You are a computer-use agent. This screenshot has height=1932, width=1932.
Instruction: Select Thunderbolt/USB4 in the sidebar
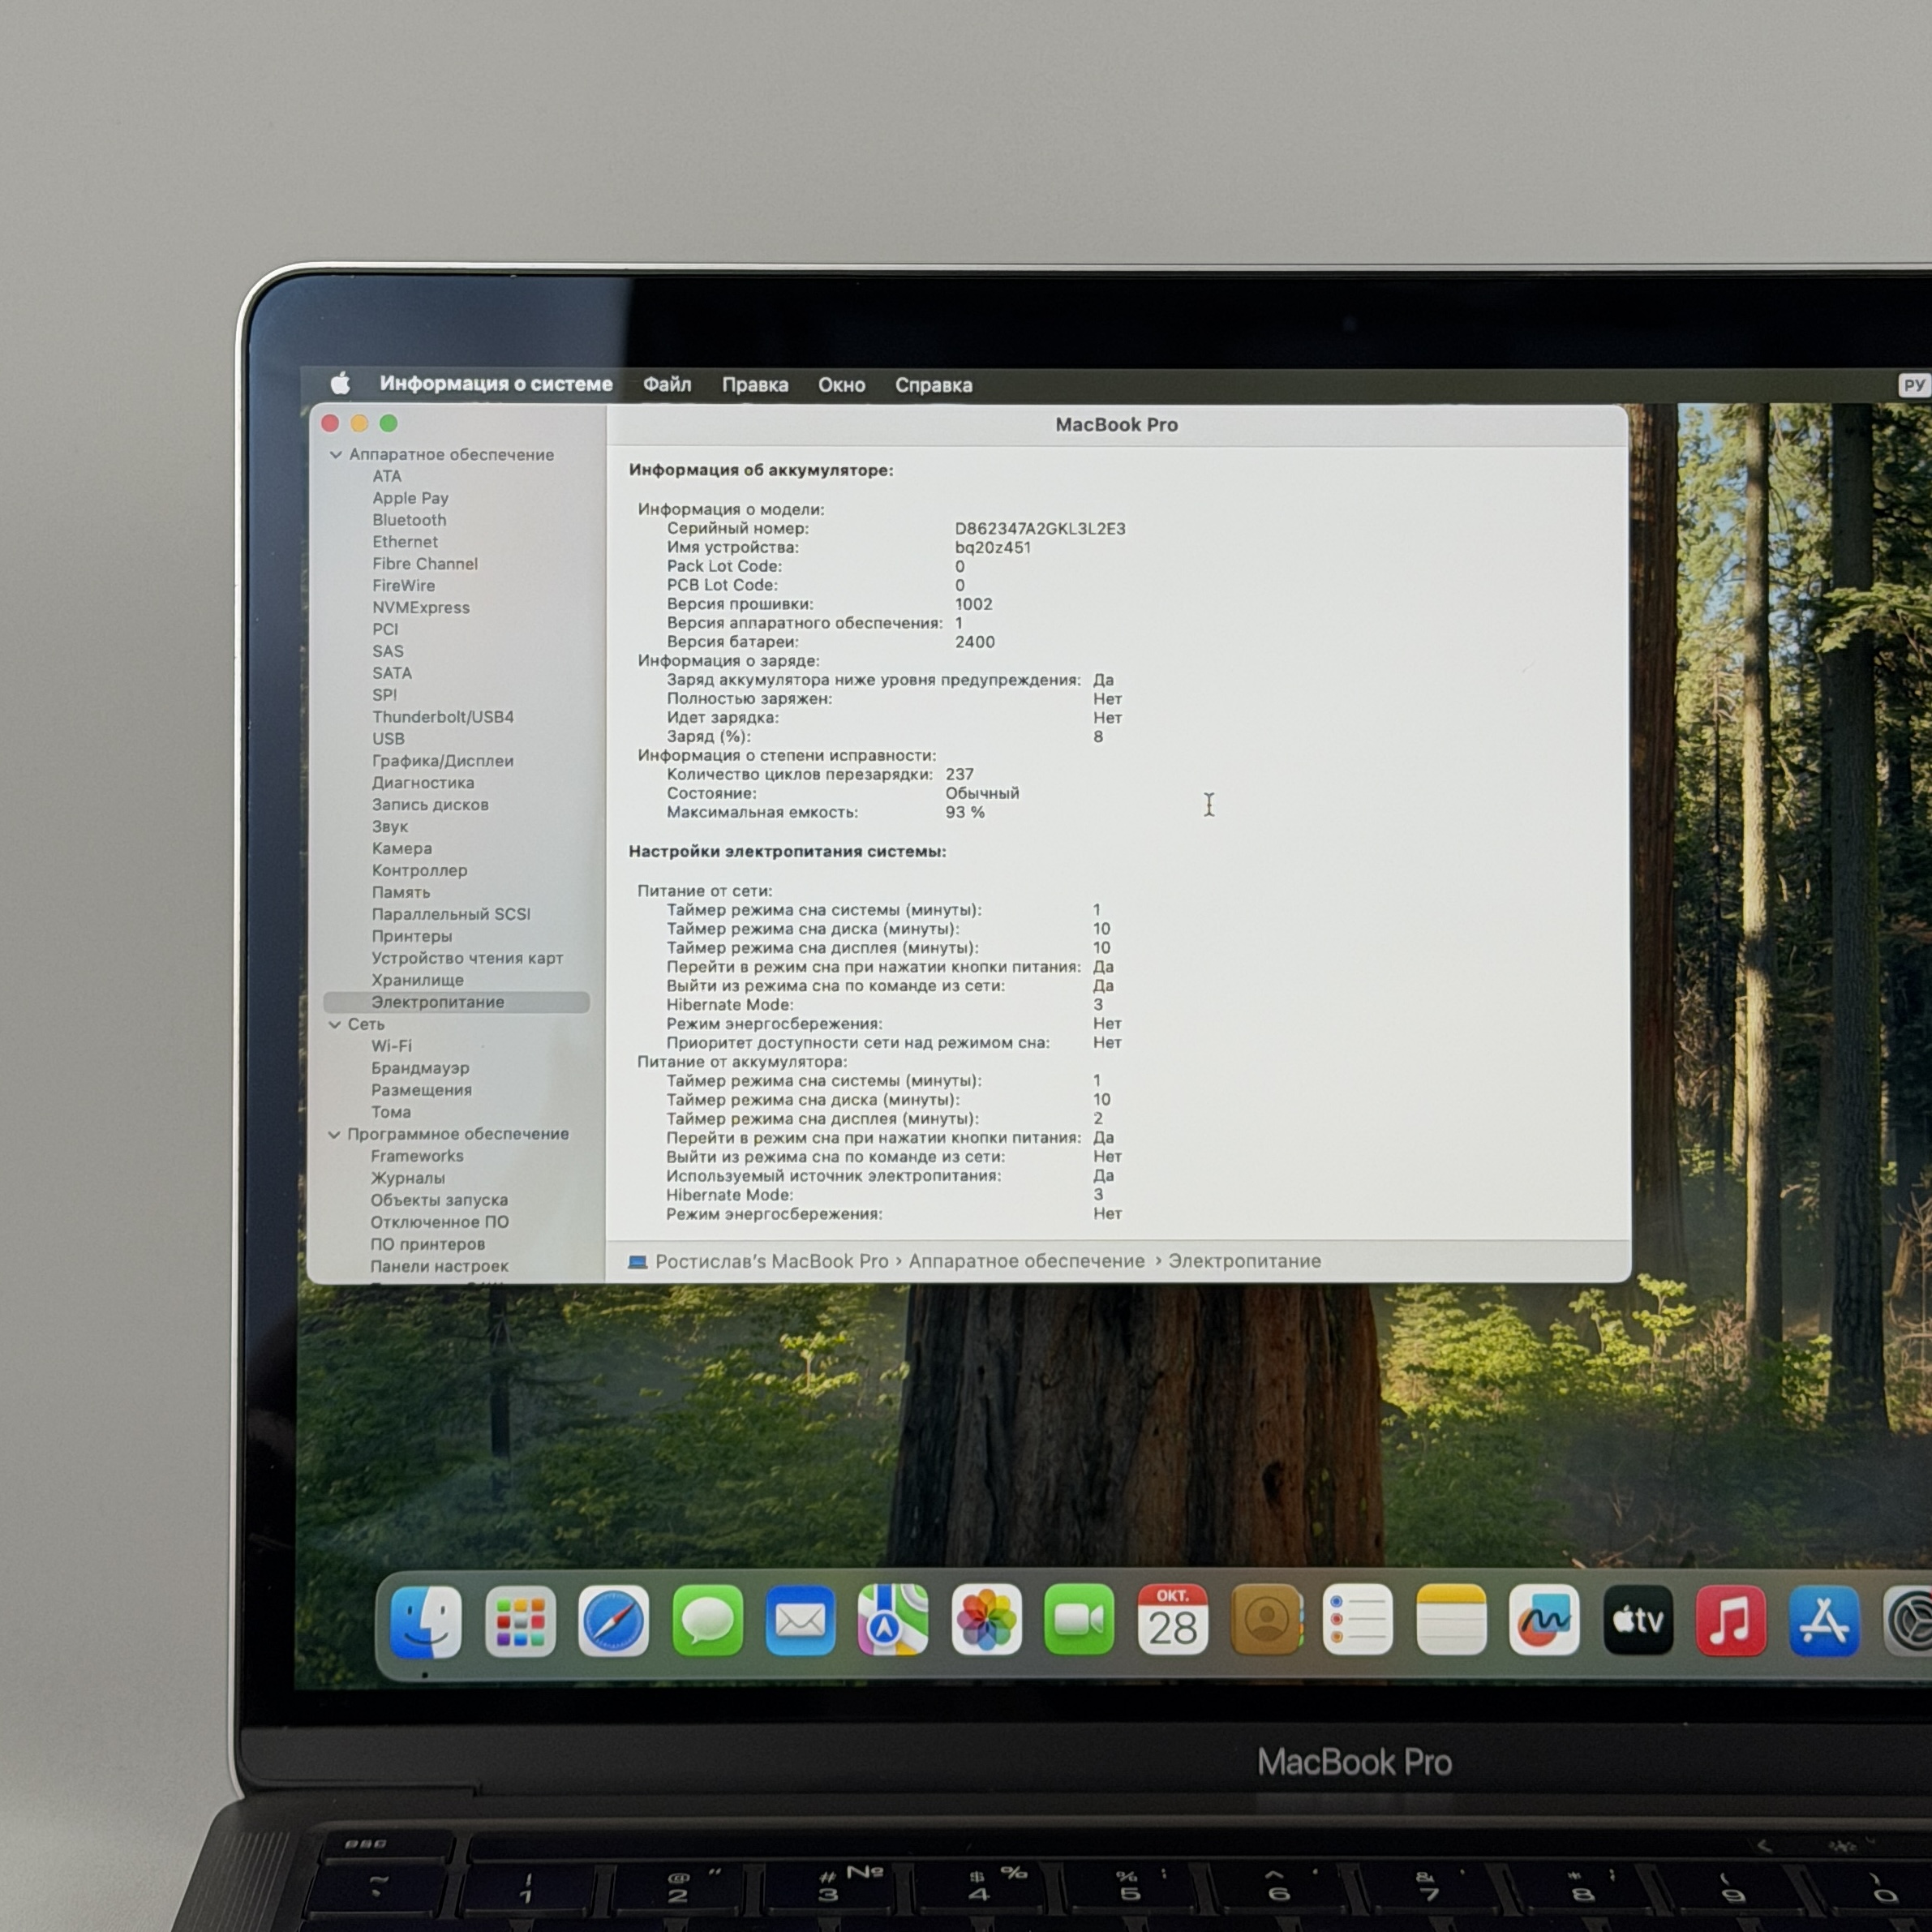pyautogui.click(x=443, y=717)
